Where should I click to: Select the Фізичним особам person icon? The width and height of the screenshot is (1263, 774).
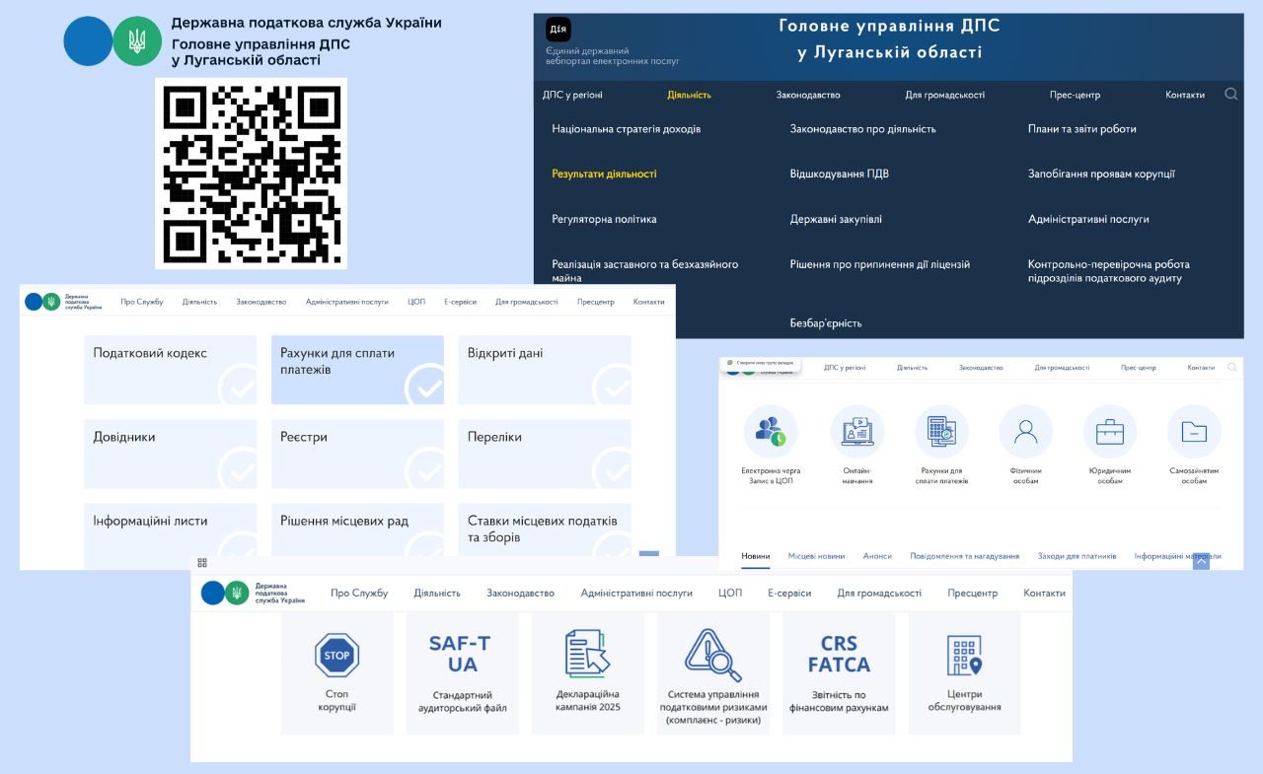[x=1026, y=431]
